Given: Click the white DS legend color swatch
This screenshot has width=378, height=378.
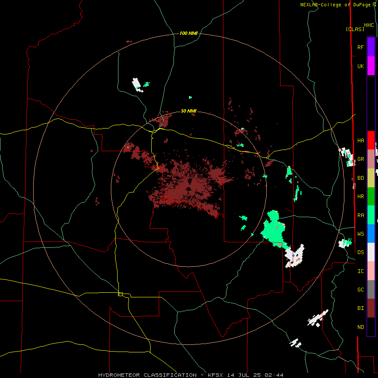Looking at the screenshot, I should [371, 252].
